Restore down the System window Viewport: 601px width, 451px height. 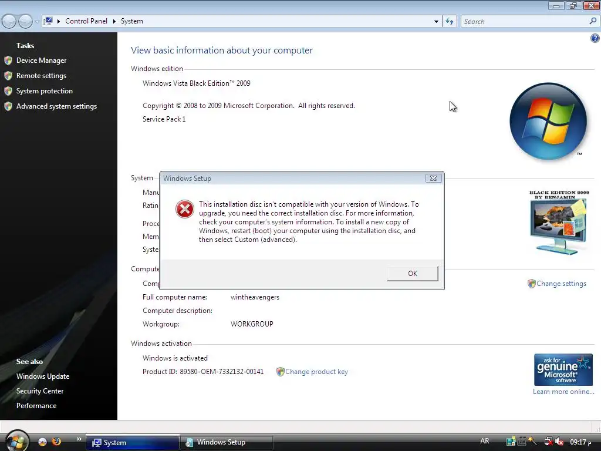[573, 5]
